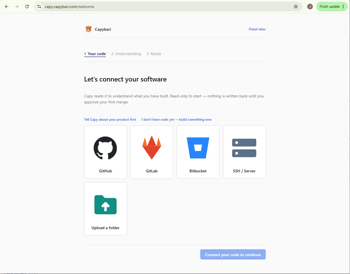Switch to the Your code step tab
The height and width of the screenshot is (274, 350).
coord(95,54)
